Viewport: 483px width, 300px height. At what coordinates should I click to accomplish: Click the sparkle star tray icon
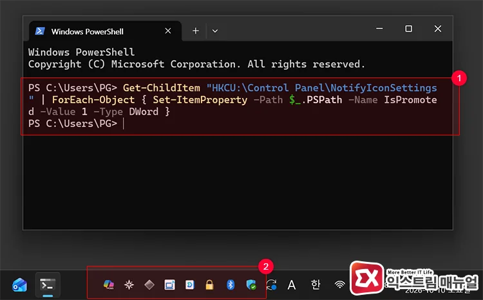click(129, 285)
